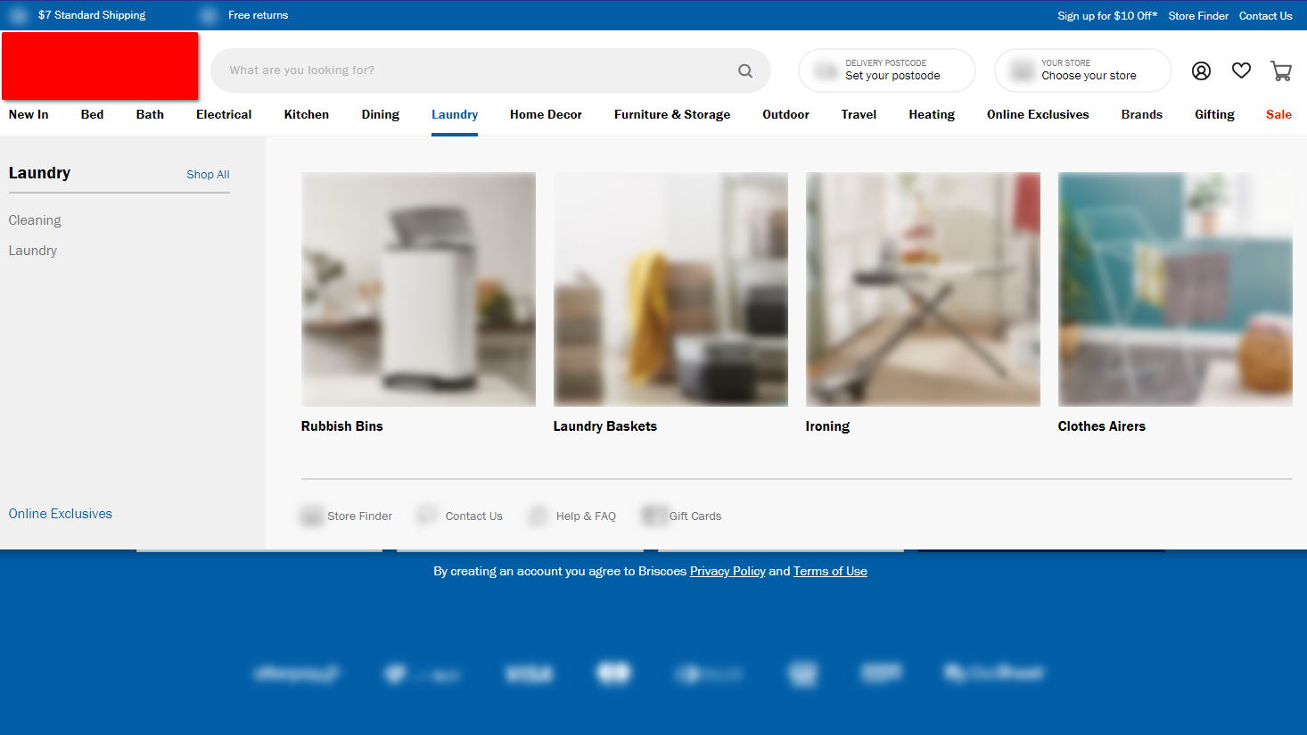Open the Sale menu item
This screenshot has height=735, width=1307.
1278,114
